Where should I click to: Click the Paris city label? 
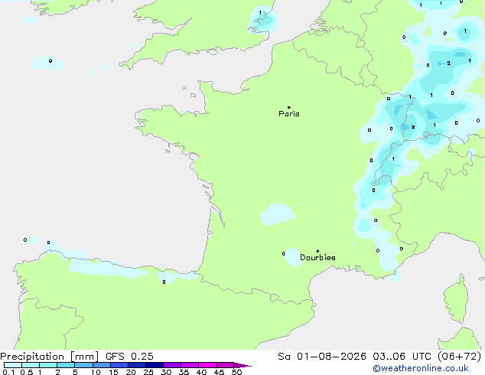(289, 114)
